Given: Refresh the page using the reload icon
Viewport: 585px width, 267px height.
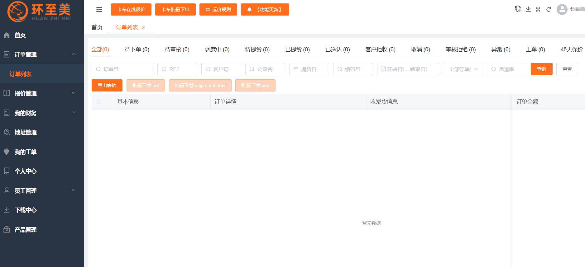Looking at the screenshot, I should click(x=549, y=10).
